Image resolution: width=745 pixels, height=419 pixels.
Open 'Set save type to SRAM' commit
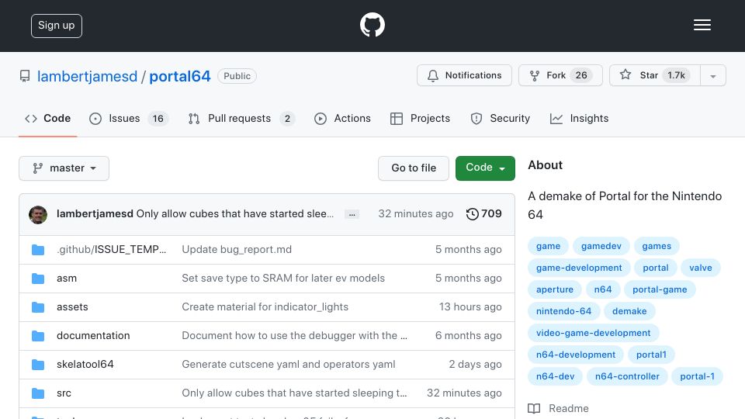[x=283, y=278]
